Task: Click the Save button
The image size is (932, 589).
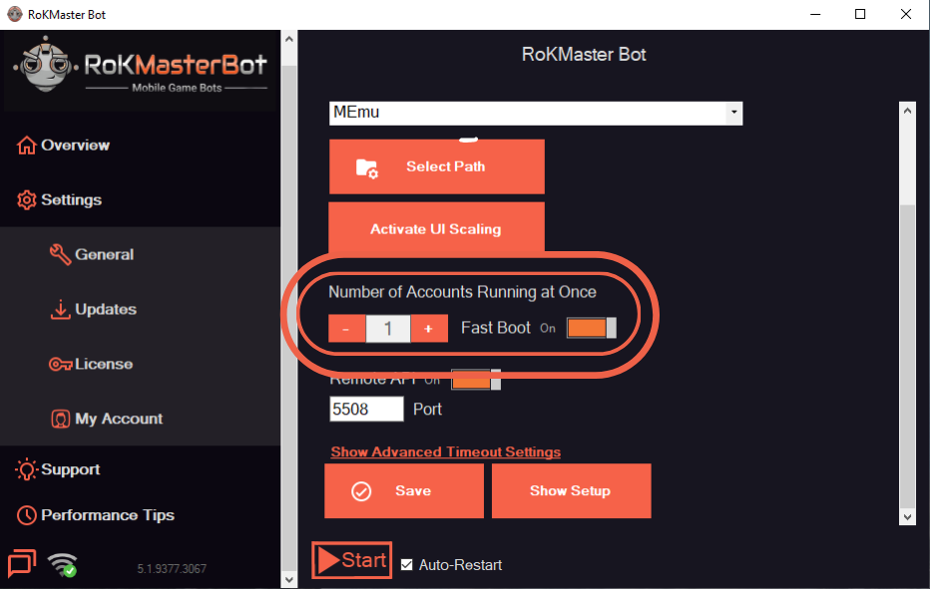Action: [x=404, y=491]
